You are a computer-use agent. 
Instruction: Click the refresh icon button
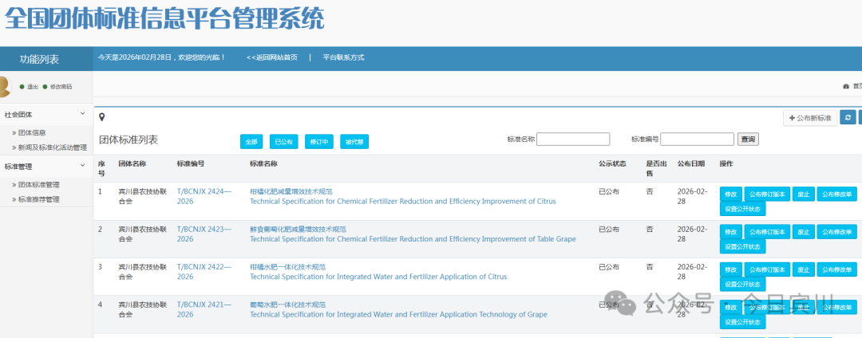point(848,118)
